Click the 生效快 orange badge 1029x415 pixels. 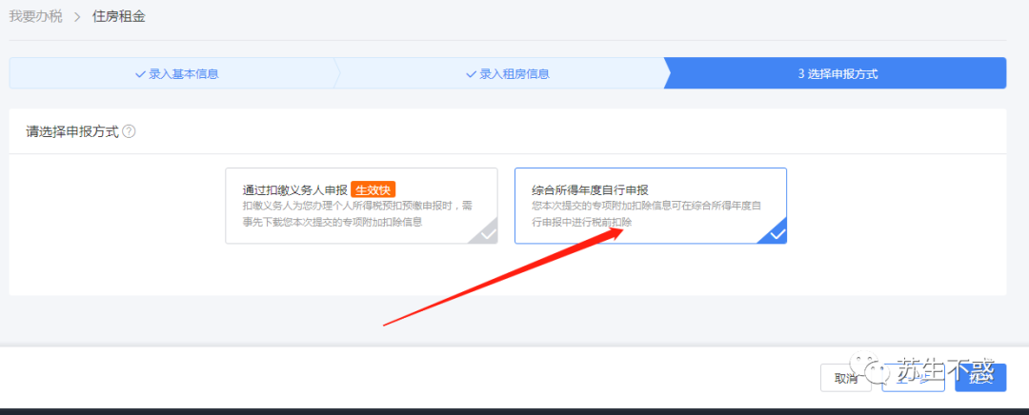click(374, 189)
